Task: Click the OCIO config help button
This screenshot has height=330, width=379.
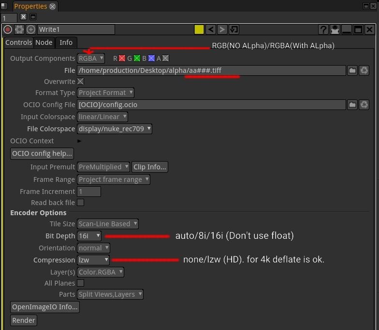Action: [x=42, y=153]
